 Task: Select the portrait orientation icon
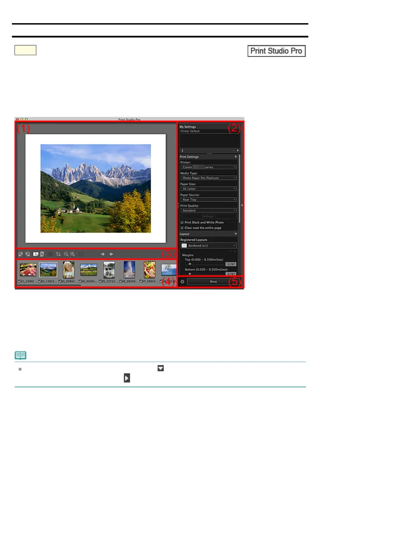pos(42,254)
